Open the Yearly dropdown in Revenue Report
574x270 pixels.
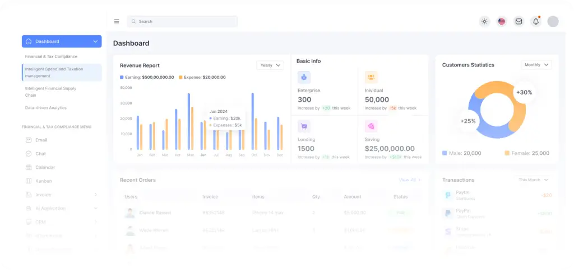[270, 65]
